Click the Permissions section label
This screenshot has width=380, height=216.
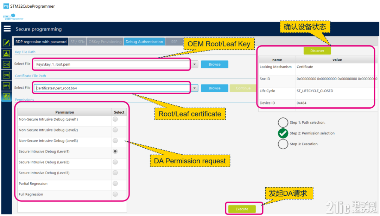click(x=25, y=100)
